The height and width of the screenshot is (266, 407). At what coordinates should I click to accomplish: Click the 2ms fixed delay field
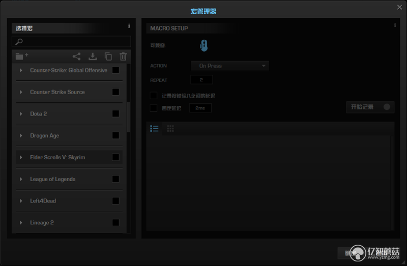(x=200, y=108)
